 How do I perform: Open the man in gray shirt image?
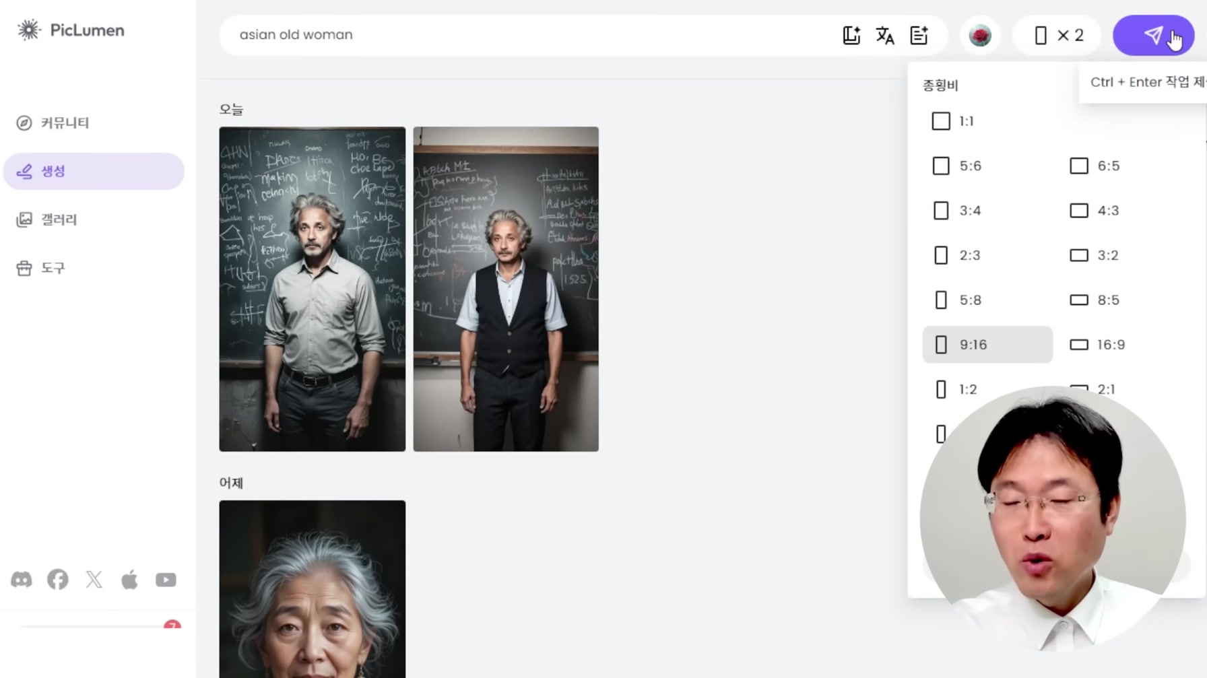coord(313,289)
